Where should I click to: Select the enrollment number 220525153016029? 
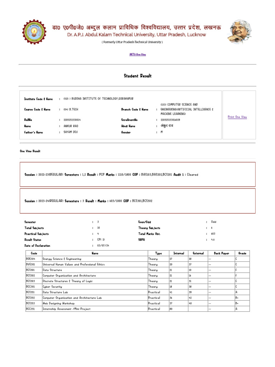tap(170, 120)
